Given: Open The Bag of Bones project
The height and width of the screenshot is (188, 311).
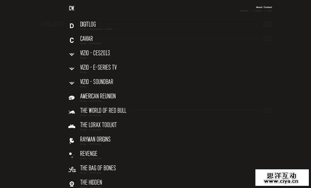Looking at the screenshot, I should pos(98,168).
